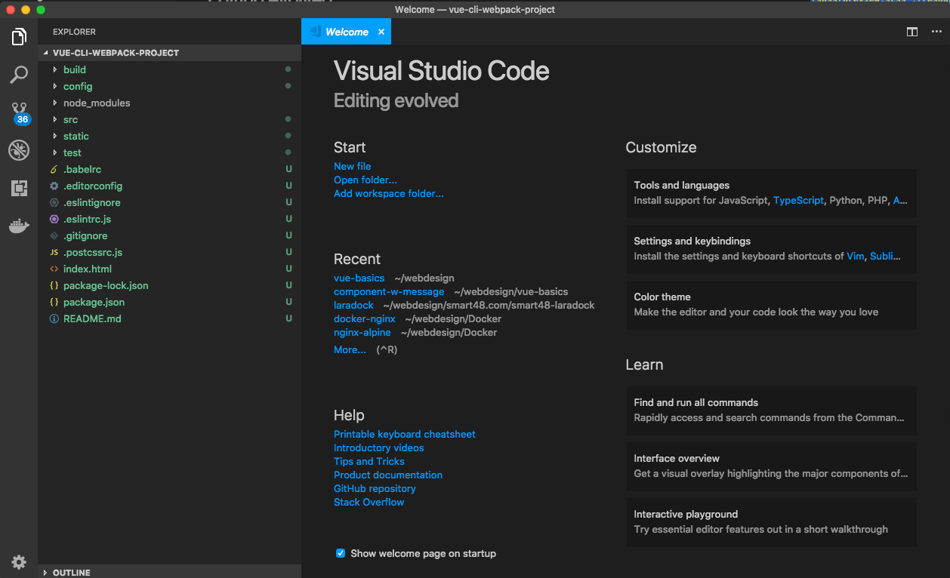The image size is (950, 578).
Task: Open the Docker view icon
Action: (19, 226)
